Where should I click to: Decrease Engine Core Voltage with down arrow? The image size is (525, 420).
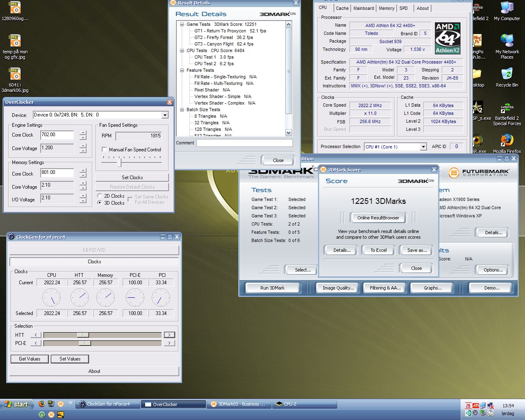pyautogui.click(x=83, y=151)
